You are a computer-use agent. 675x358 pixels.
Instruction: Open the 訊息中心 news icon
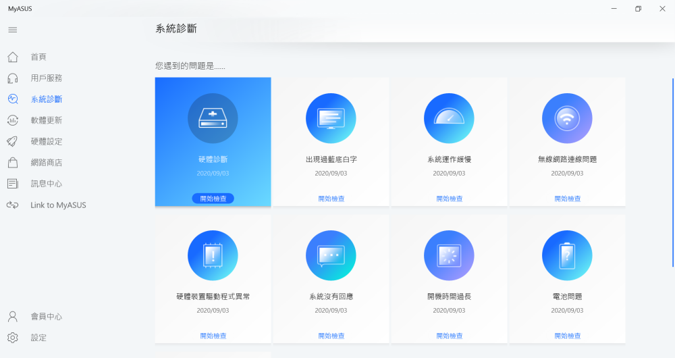[13, 184]
